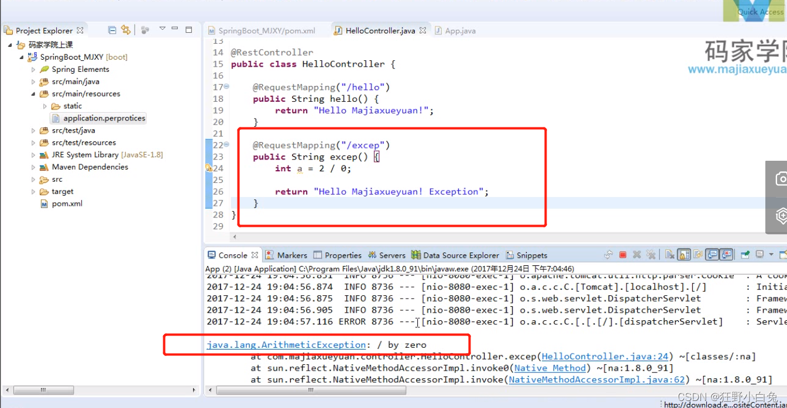Expand the Maven Dependencies node

[33, 167]
